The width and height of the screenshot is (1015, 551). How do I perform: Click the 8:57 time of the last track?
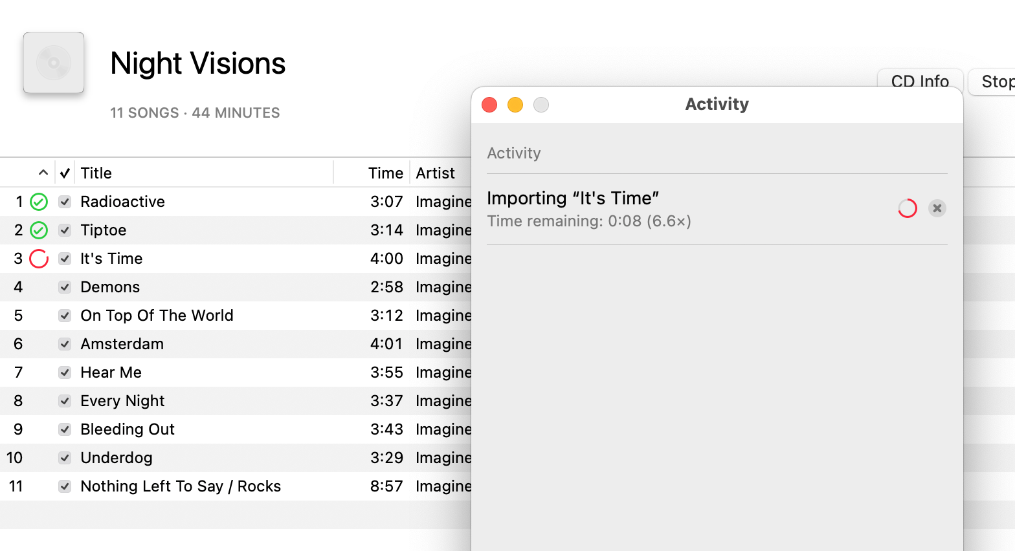(x=386, y=486)
